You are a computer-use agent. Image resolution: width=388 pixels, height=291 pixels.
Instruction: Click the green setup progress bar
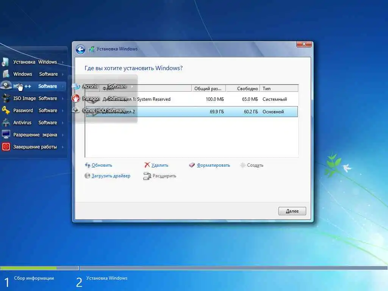28,268
